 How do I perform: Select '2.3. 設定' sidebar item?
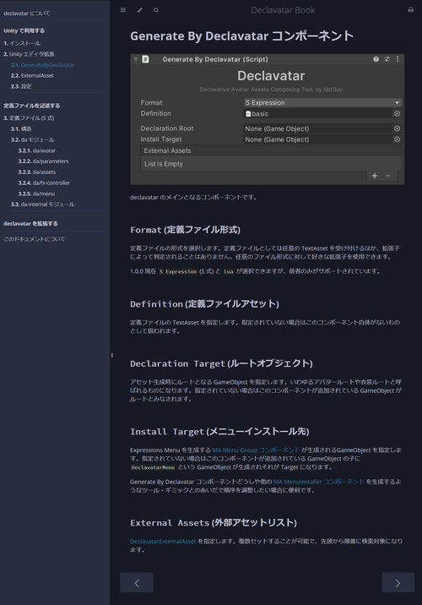21,86
